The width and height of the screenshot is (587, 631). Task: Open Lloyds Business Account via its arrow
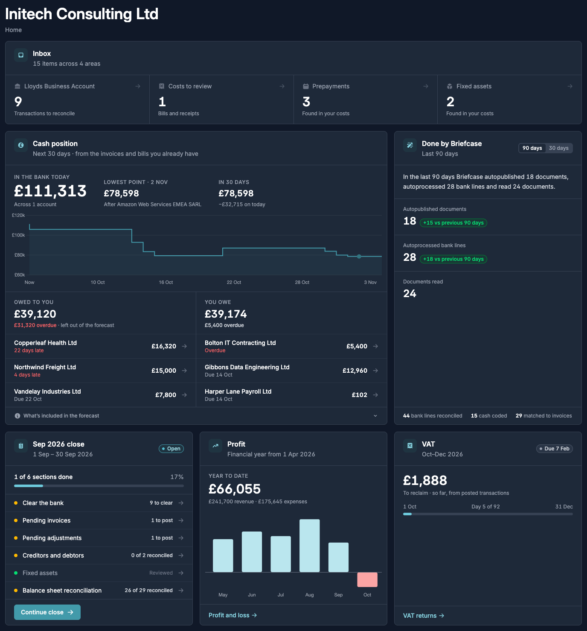(x=138, y=86)
